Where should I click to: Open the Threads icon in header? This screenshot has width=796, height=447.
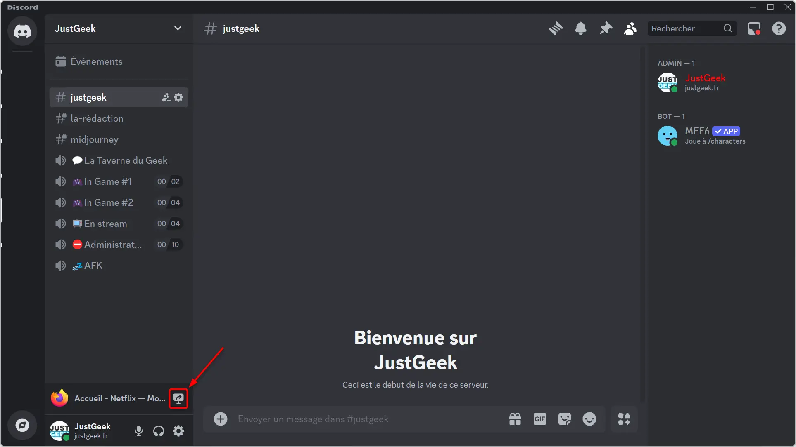556,28
